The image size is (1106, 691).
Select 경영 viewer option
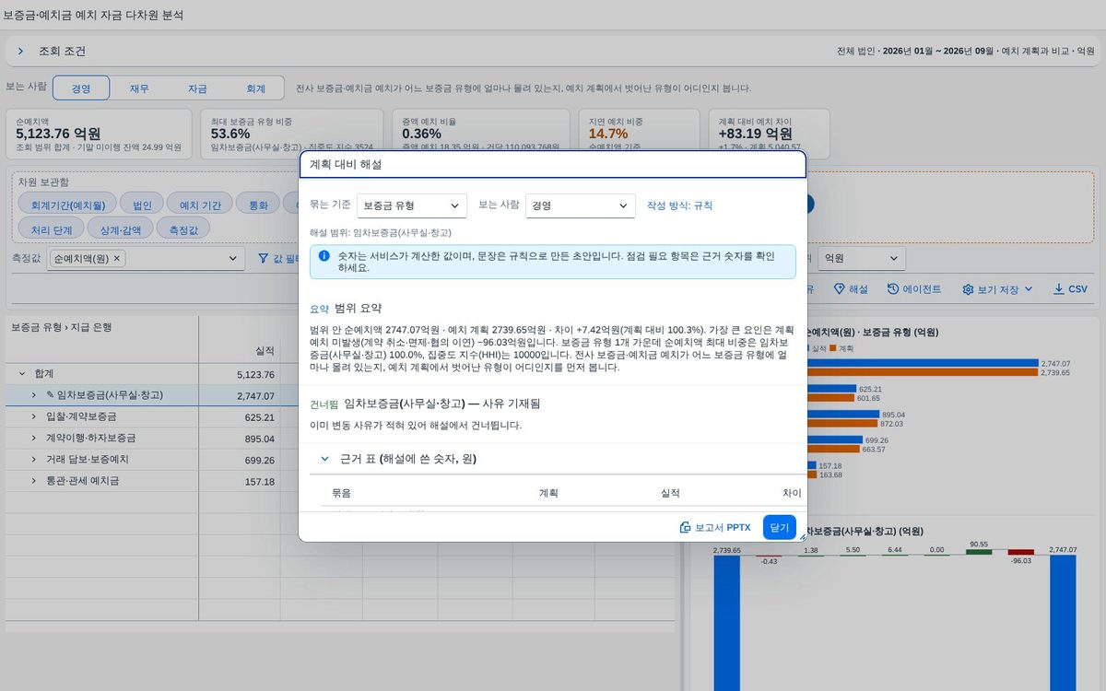(x=81, y=88)
